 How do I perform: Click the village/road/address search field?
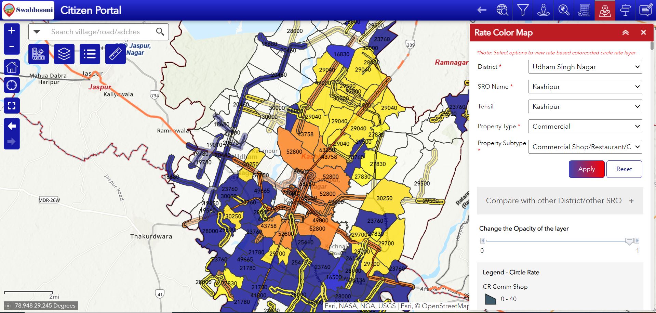pyautogui.click(x=98, y=32)
